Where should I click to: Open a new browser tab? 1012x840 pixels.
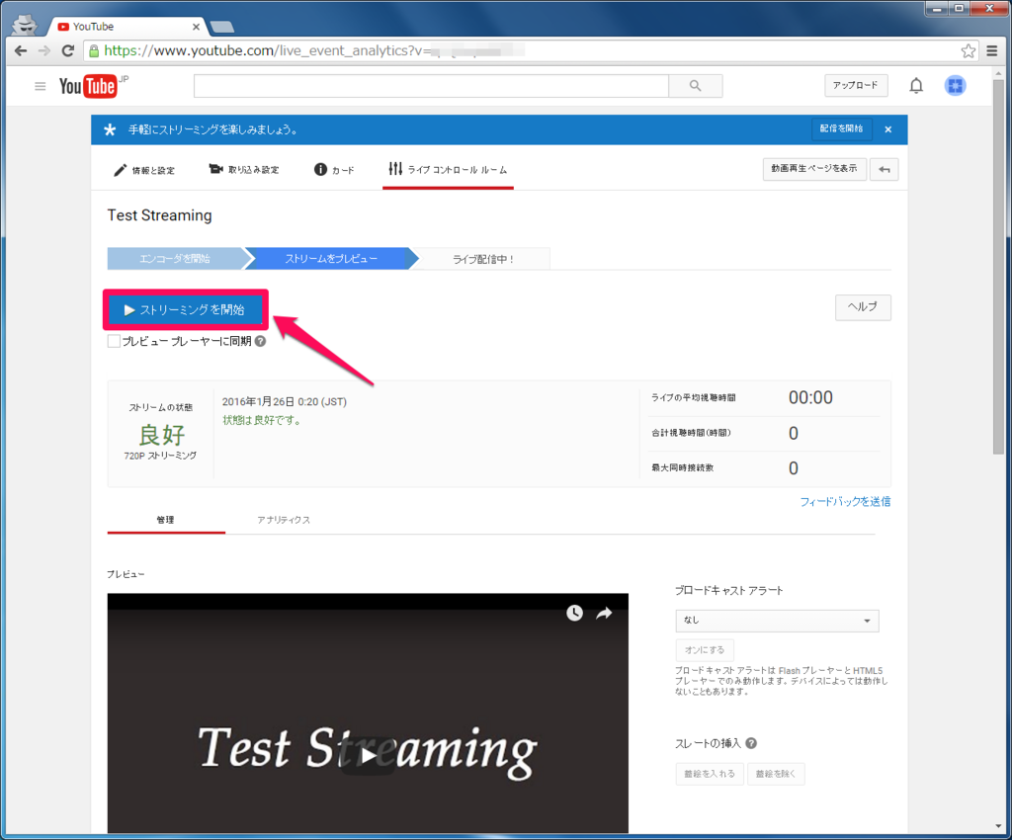coord(222,27)
